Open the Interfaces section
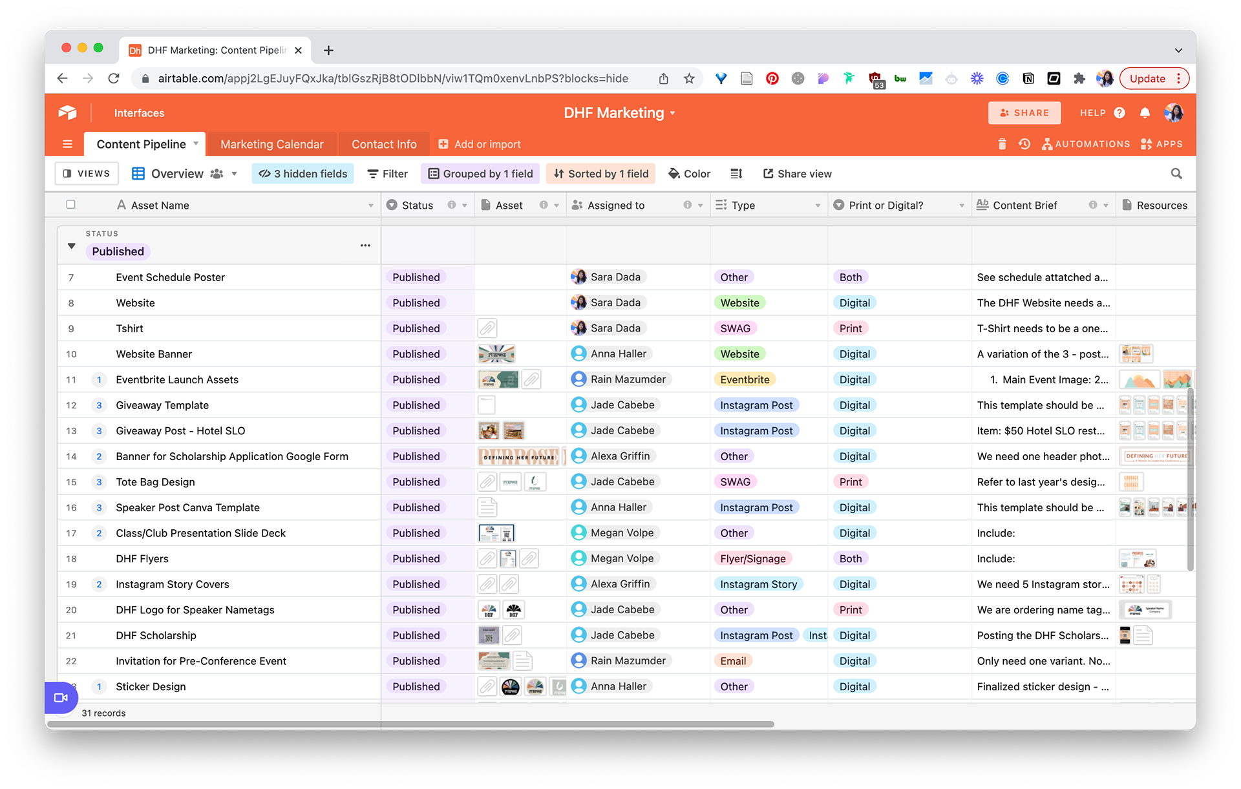Image resolution: width=1241 pixels, height=789 pixels. click(x=139, y=113)
